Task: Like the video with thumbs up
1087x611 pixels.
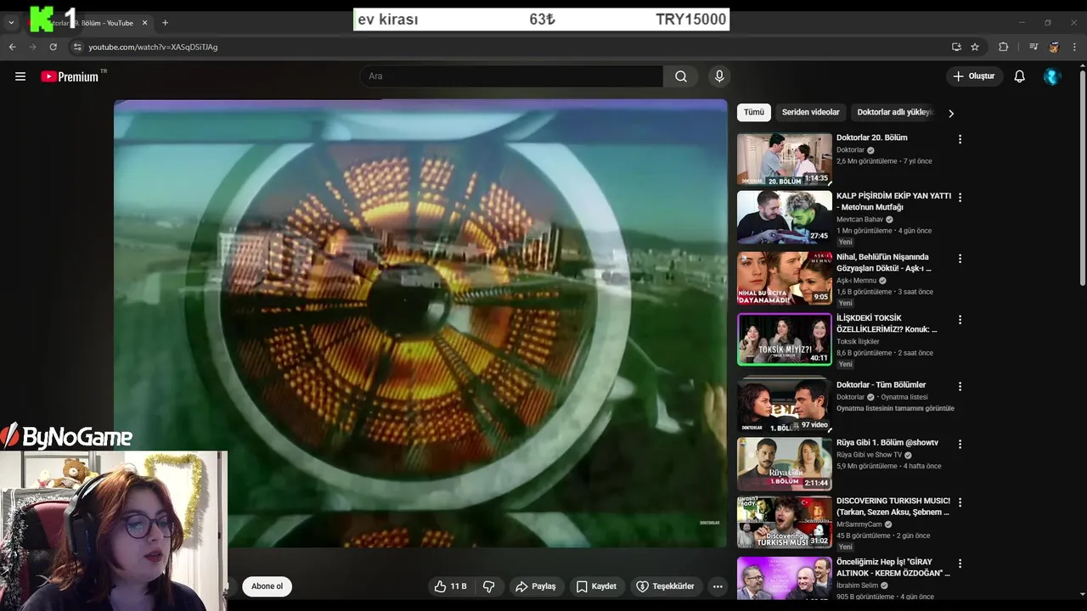Action: [450, 586]
